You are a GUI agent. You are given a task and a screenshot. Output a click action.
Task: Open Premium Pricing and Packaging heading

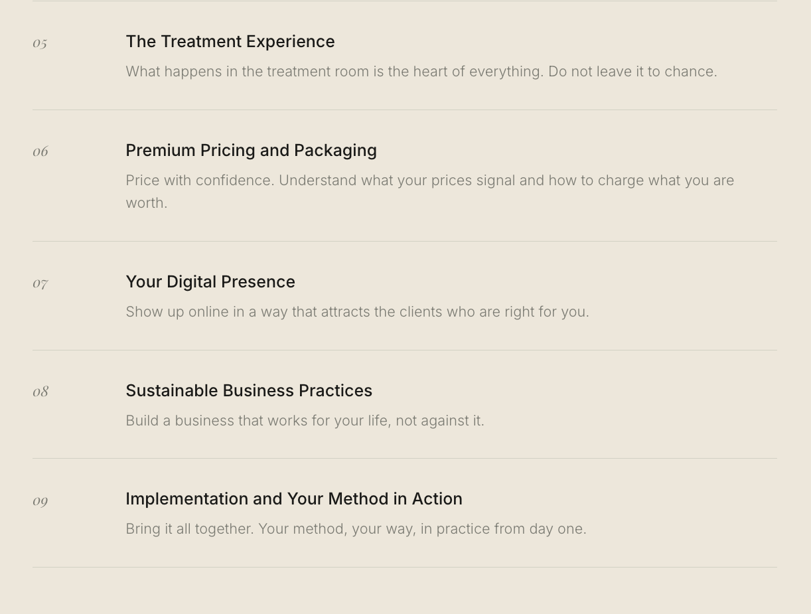tap(252, 151)
